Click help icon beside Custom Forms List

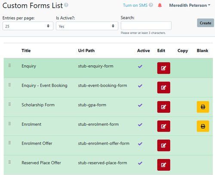[x=66, y=5]
